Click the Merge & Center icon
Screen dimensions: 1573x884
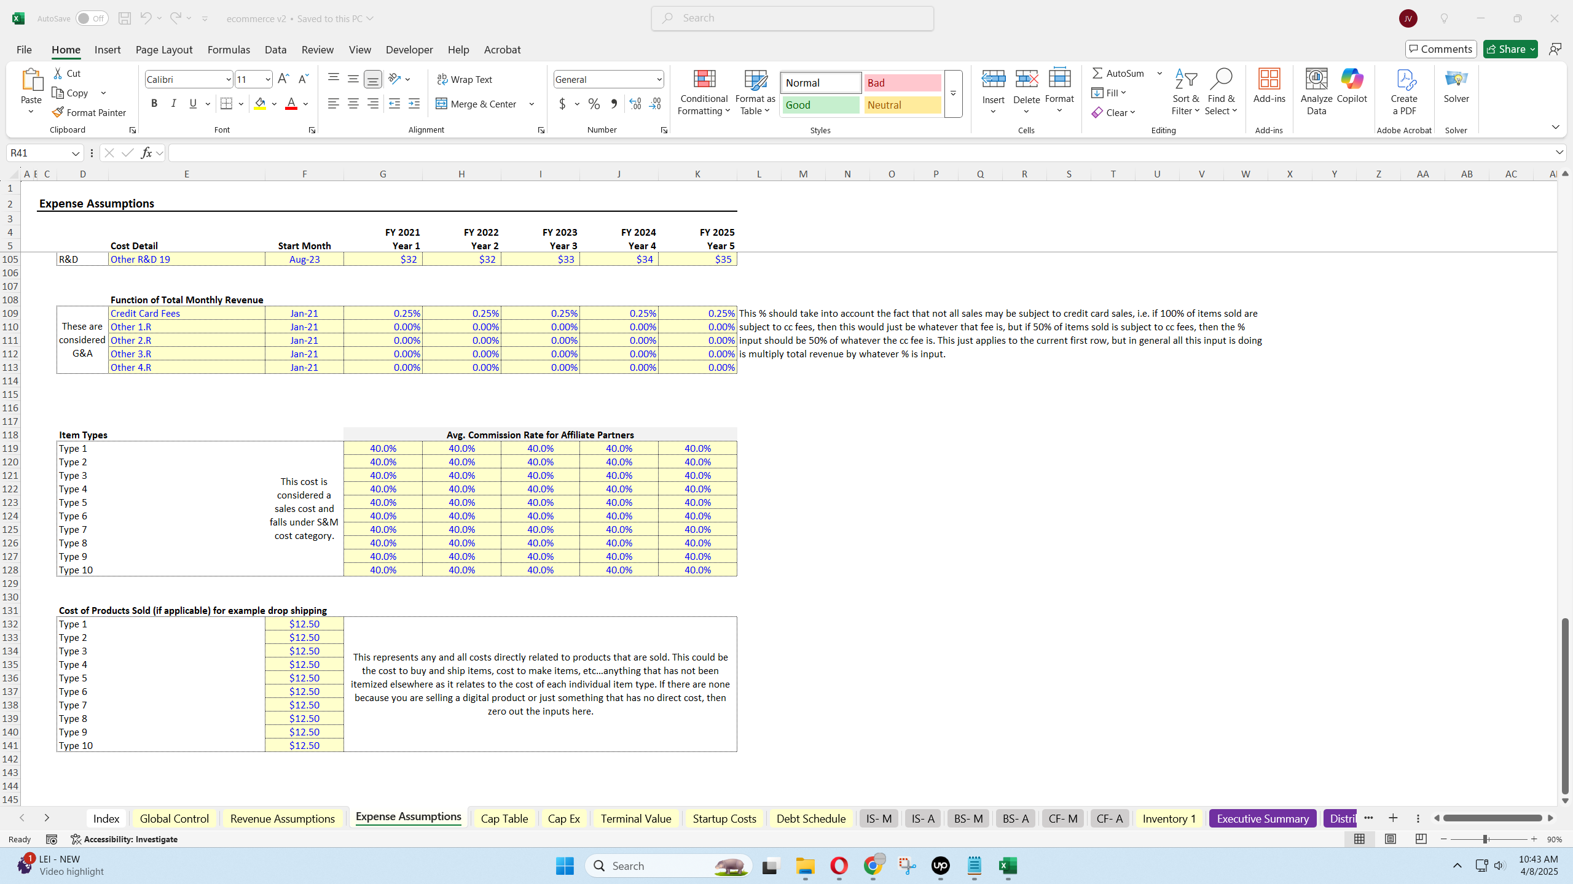[x=442, y=104]
